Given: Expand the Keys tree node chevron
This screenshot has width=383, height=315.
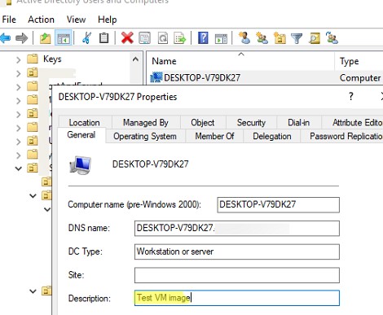Looking at the screenshot, I should click(18, 59).
